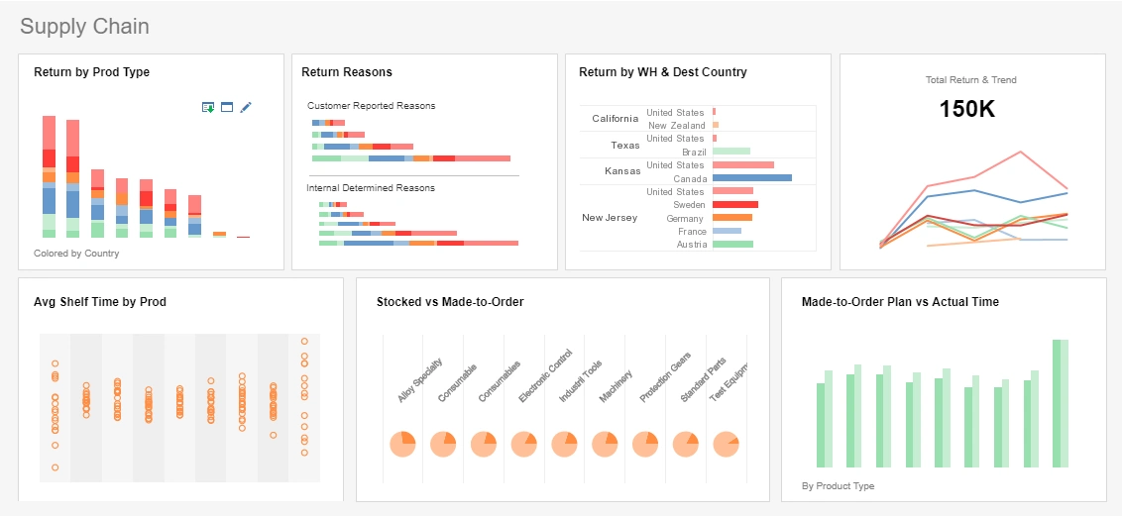
Task: Click the New Jersey warehouse label
Action: tap(609, 218)
